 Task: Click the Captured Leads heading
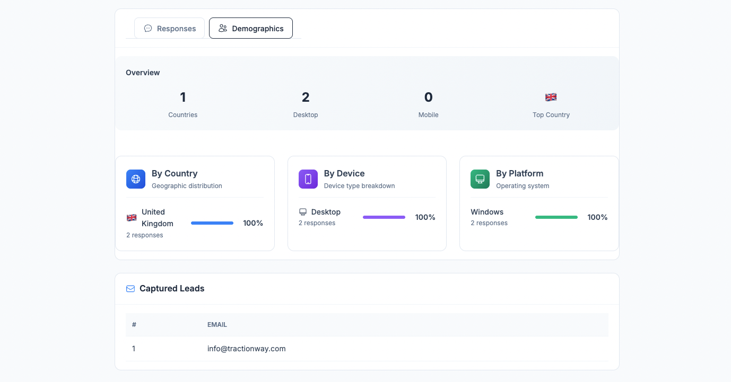(172, 289)
